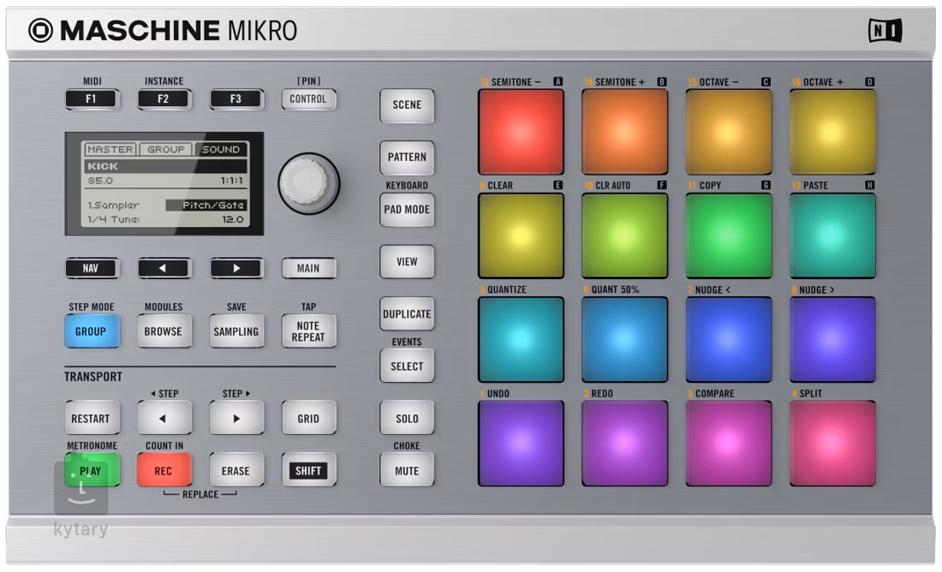Screen dimensions: 942x572
Task: Click the left arrow button below the display
Action: point(163,268)
